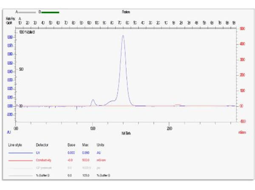Click the blue 'AU' unit under left axis
Screen dimensions: 255x190
[9, 133]
